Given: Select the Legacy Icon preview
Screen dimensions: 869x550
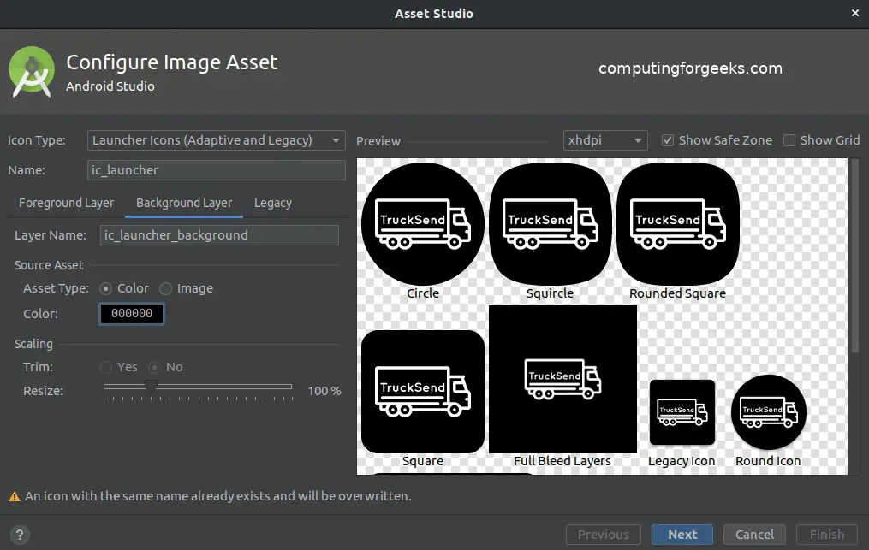Looking at the screenshot, I should pos(682,412).
